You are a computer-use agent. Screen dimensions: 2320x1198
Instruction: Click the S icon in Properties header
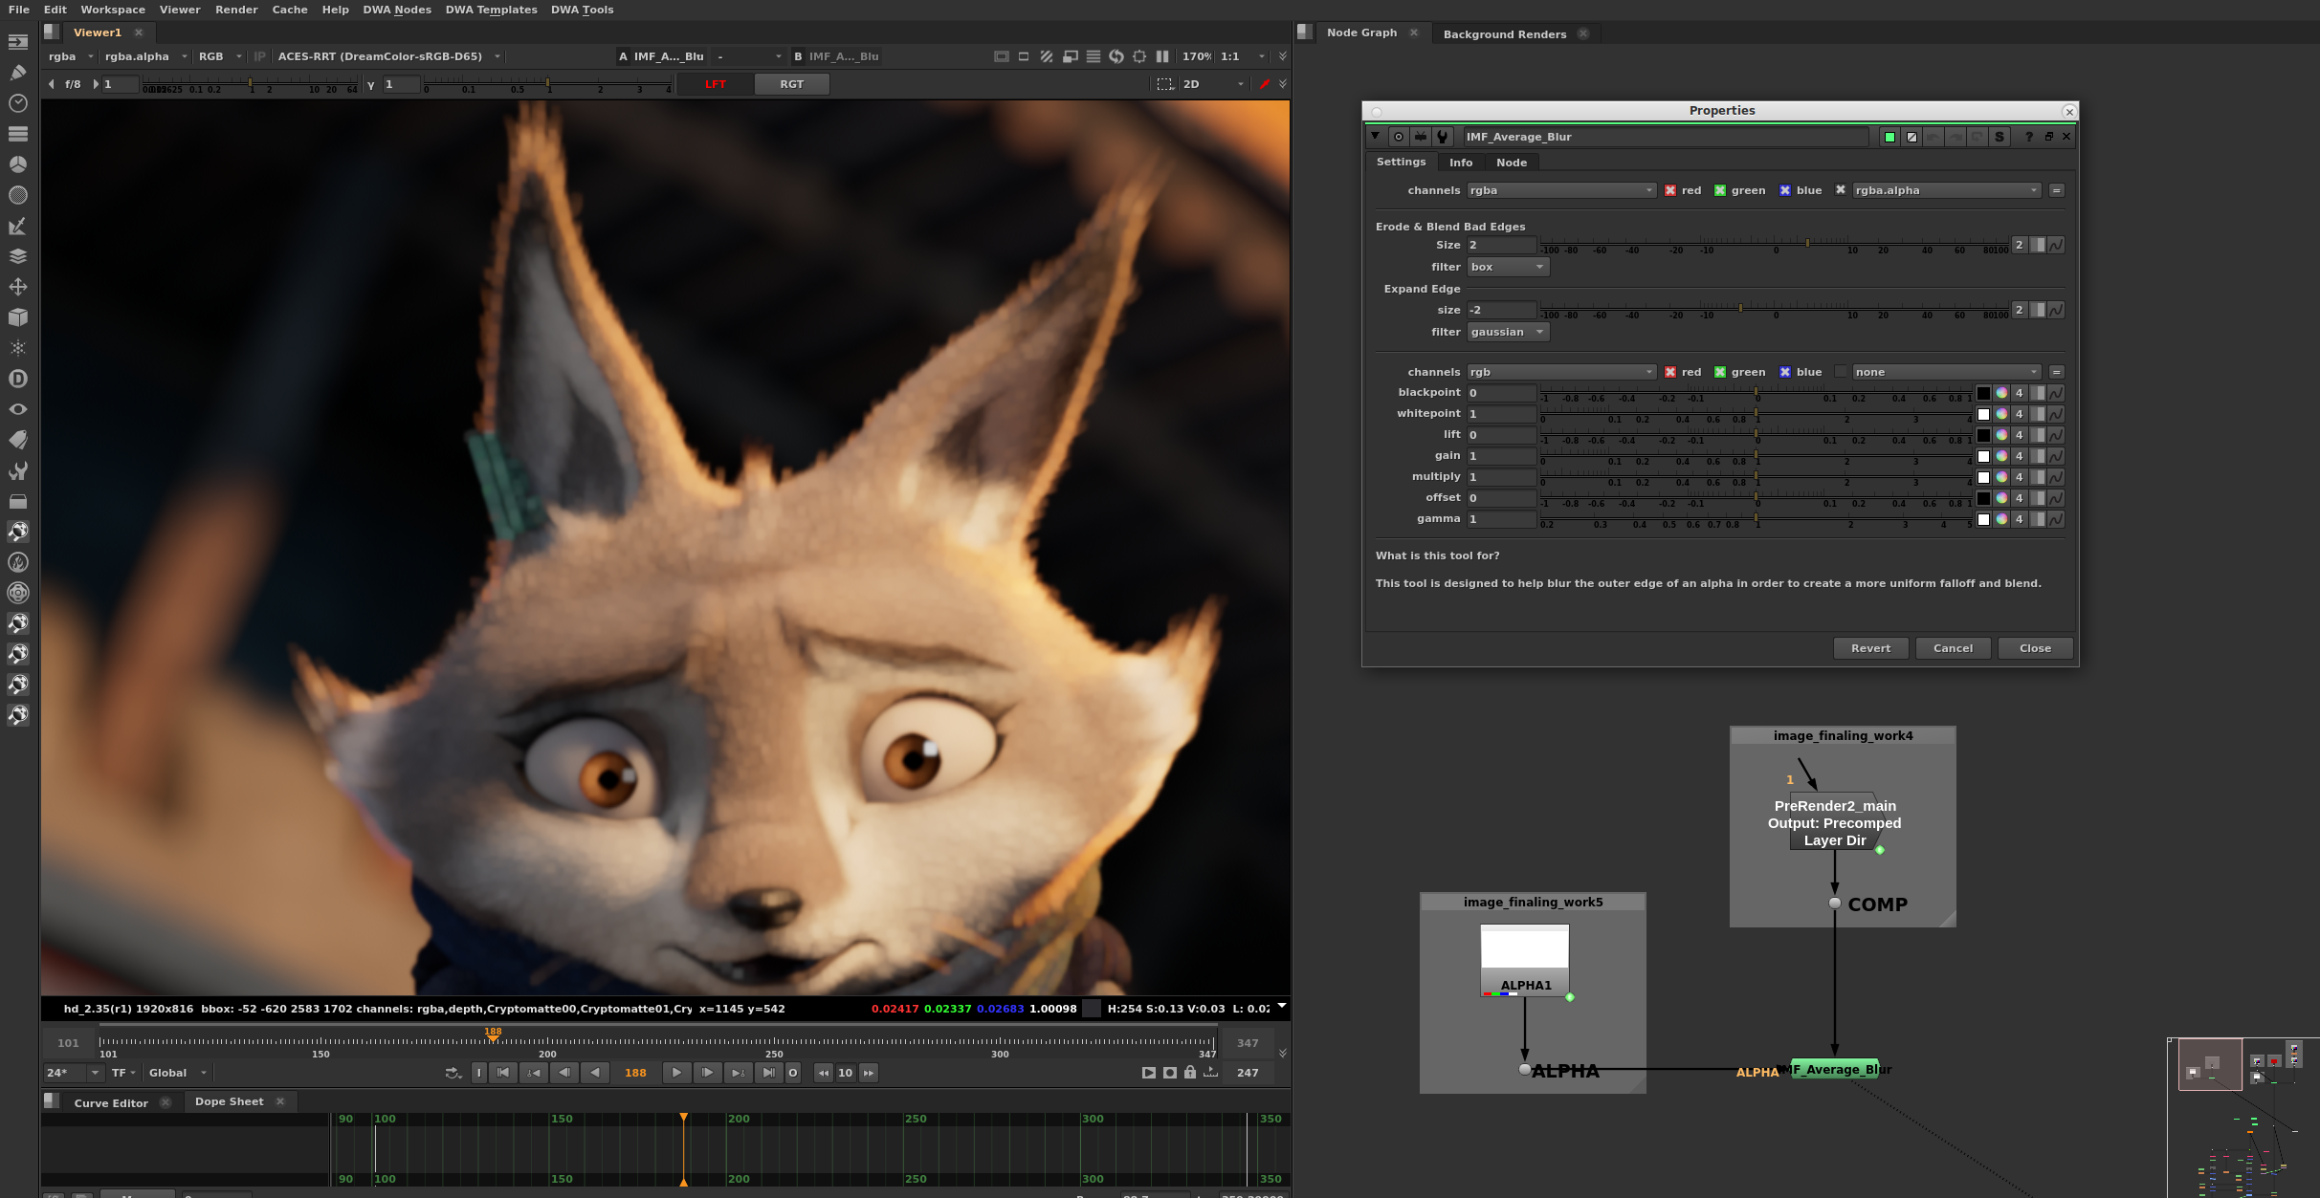[1999, 137]
